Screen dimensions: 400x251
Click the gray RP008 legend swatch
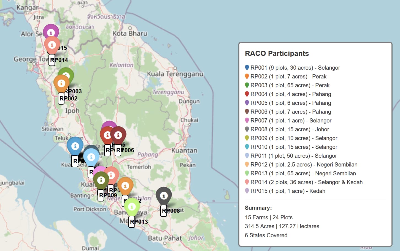[247, 129]
